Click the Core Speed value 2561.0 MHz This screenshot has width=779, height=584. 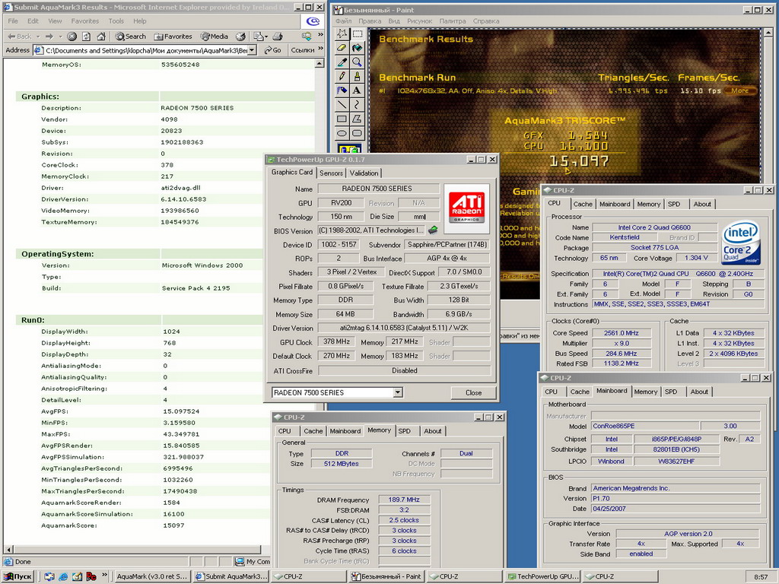click(x=621, y=333)
